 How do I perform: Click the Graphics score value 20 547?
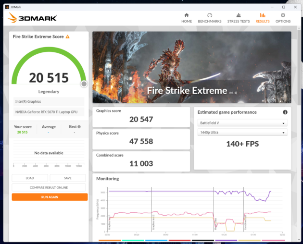pyautogui.click(x=141, y=119)
